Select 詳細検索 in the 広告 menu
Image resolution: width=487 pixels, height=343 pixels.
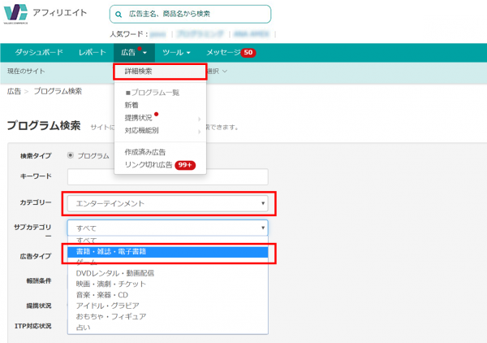160,72
